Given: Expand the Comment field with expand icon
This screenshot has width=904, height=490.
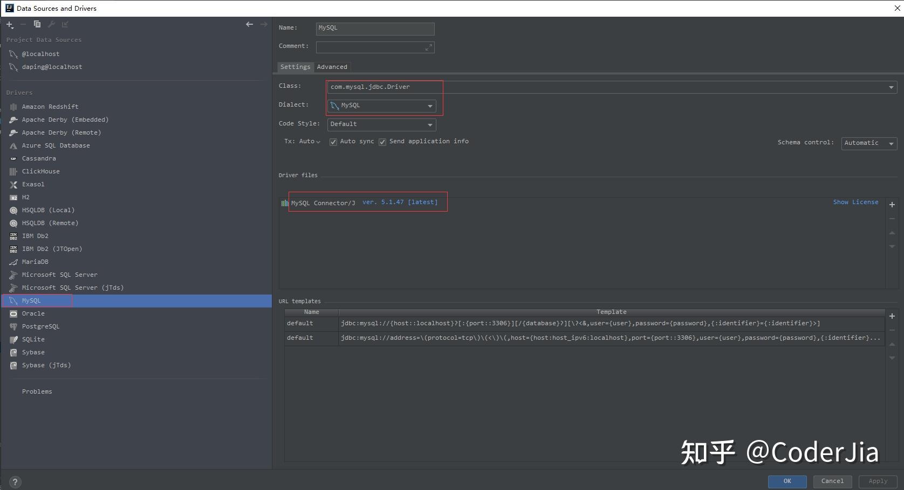Looking at the screenshot, I should click(x=428, y=47).
